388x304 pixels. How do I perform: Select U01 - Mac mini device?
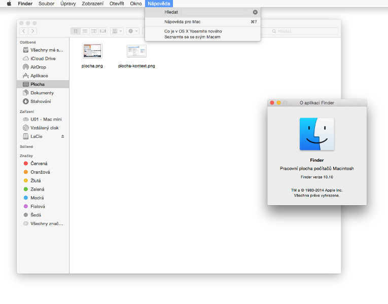click(43, 119)
